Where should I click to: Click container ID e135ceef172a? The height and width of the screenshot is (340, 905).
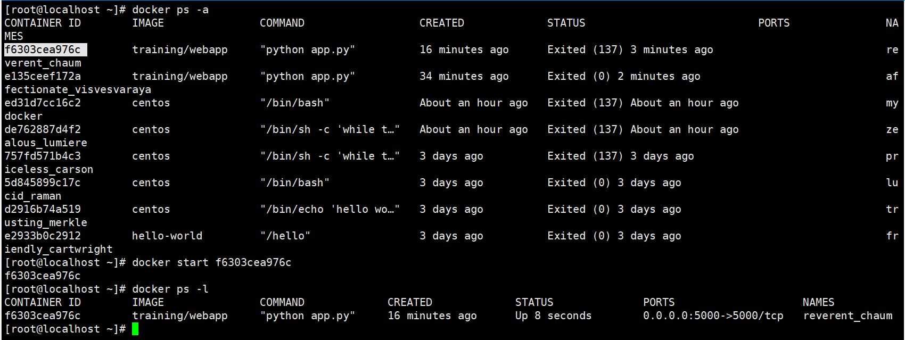point(43,76)
